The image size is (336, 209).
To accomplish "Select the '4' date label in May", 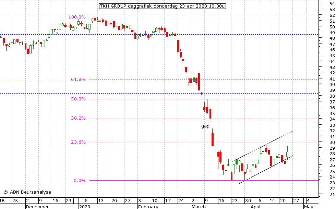I will [x=308, y=201].
